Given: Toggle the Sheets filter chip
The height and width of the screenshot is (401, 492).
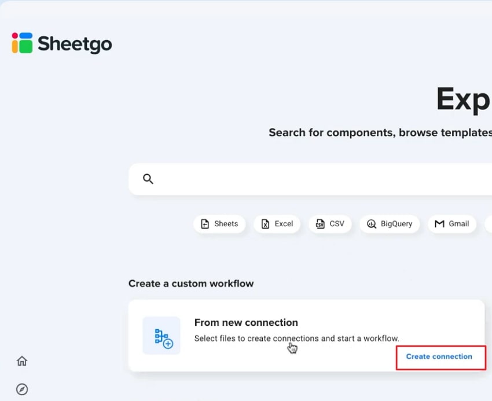Looking at the screenshot, I should click(219, 223).
